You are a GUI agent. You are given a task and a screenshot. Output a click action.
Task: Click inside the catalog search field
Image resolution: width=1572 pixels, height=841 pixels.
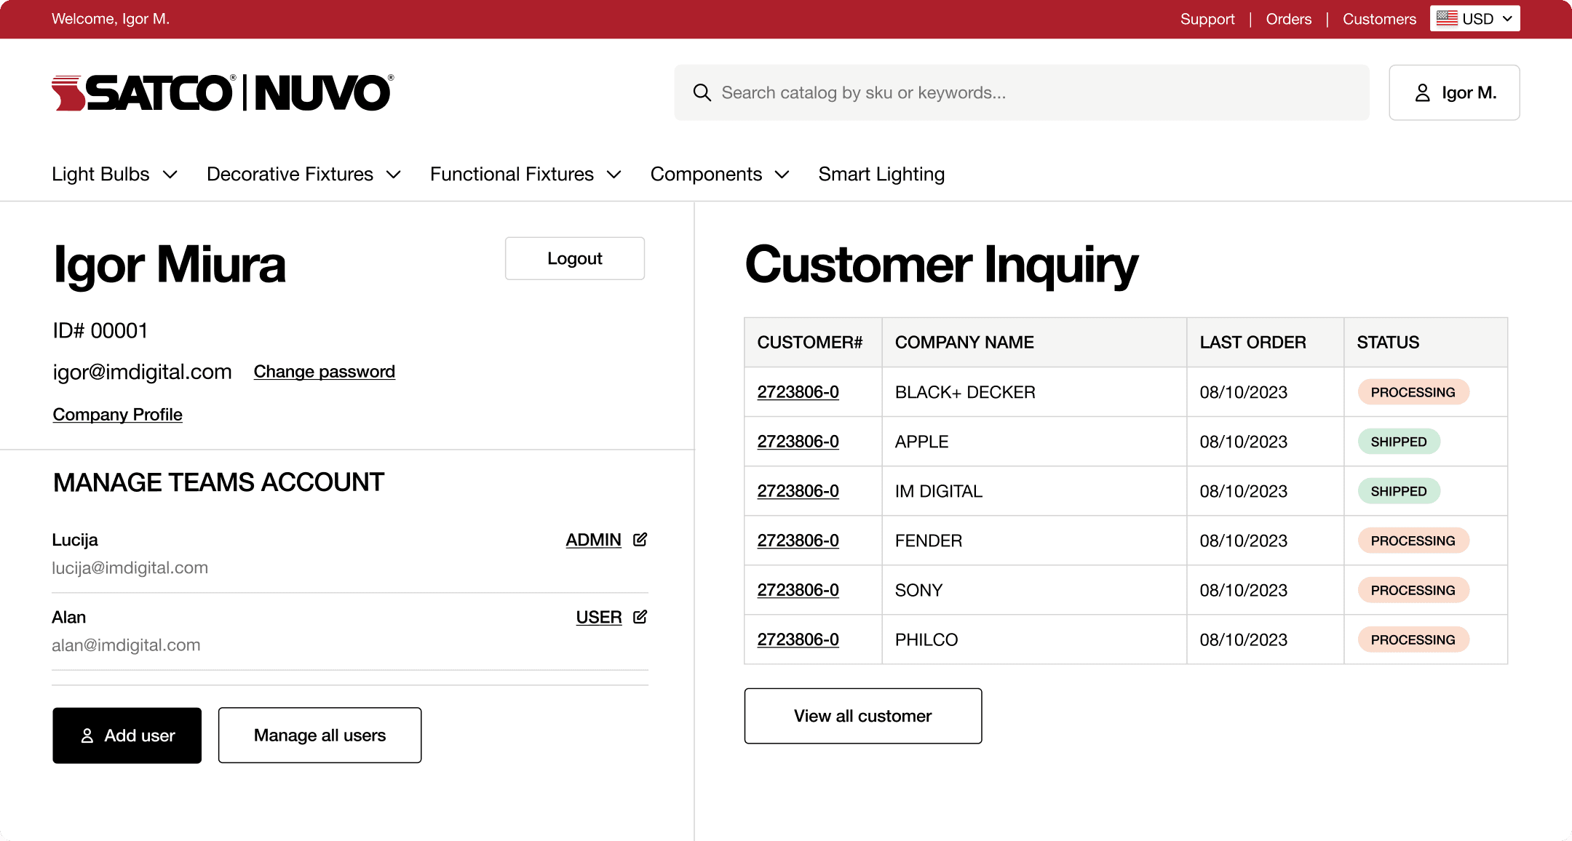(x=946, y=92)
